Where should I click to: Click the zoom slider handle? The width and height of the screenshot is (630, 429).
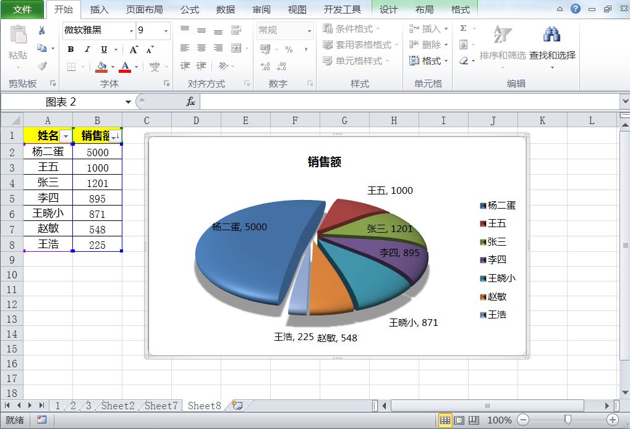tap(568, 420)
